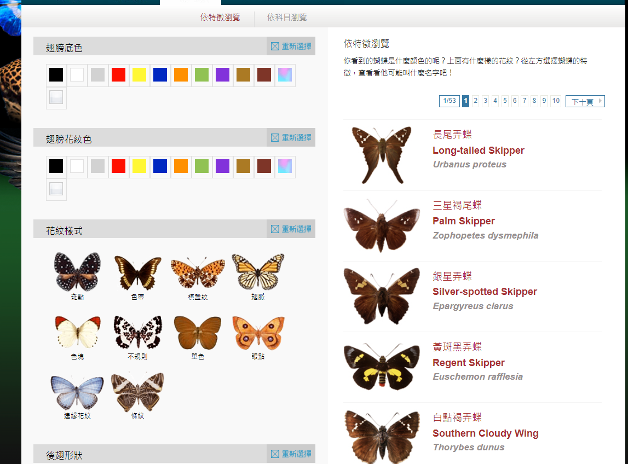Open the Palm Skipper butterfly photo

click(382, 225)
